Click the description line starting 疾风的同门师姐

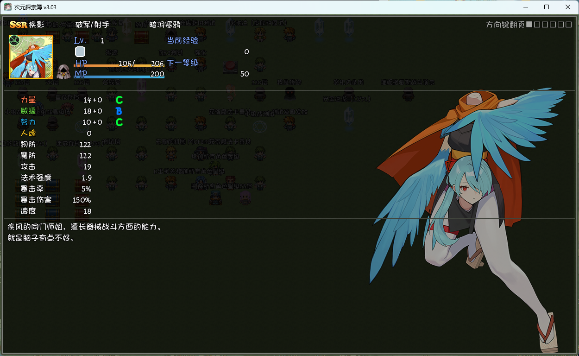[x=84, y=227]
